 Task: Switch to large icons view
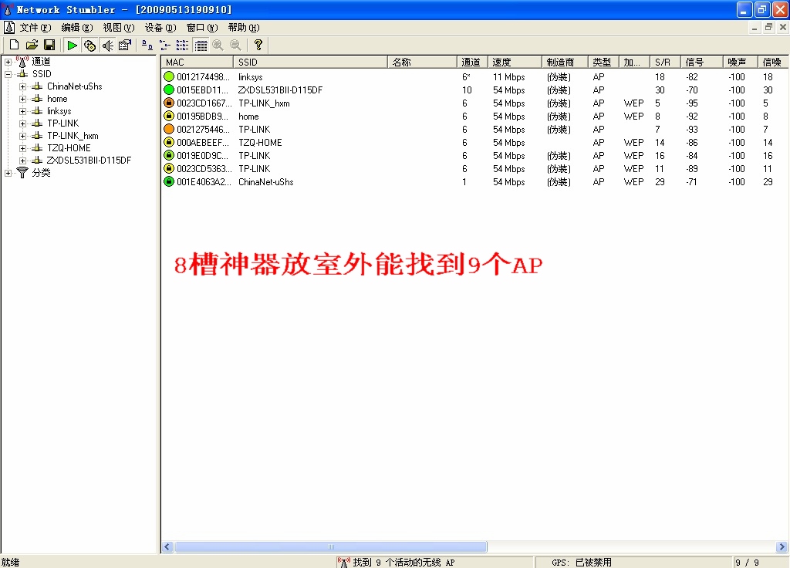(147, 46)
